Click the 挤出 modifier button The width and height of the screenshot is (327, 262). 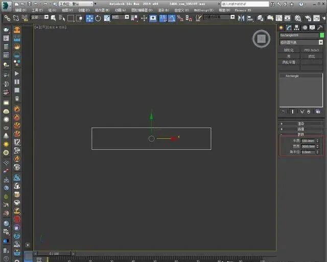coord(311,56)
